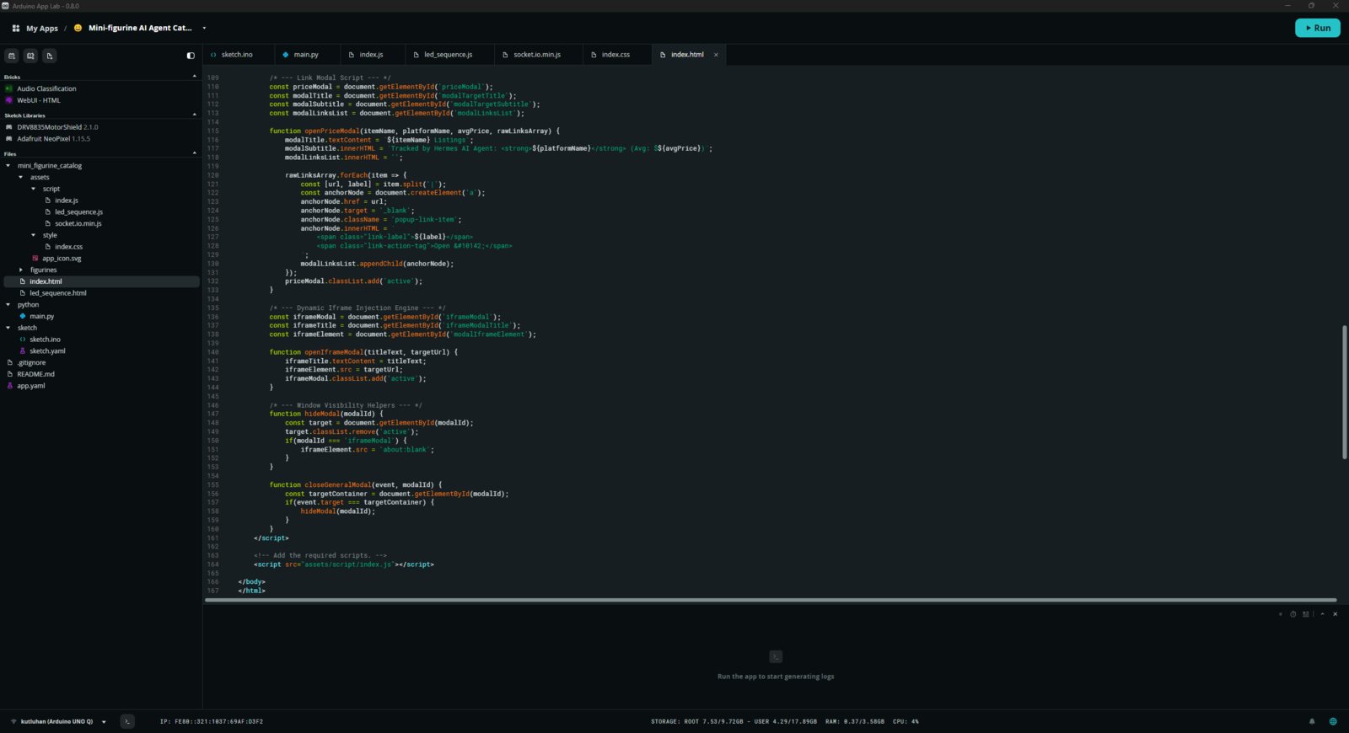The image size is (1349, 733).
Task: Click the console placeholder terminal icon
Action: [x=776, y=656]
